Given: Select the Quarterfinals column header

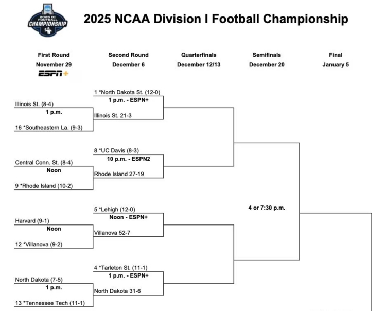Looking at the screenshot, I should [x=199, y=55].
